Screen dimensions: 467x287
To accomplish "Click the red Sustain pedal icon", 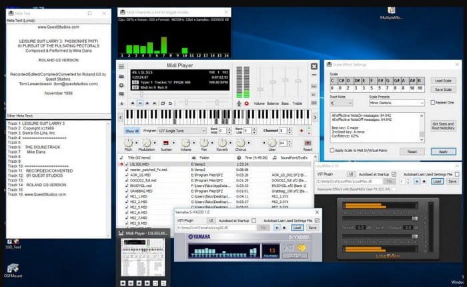I will coord(166,143).
